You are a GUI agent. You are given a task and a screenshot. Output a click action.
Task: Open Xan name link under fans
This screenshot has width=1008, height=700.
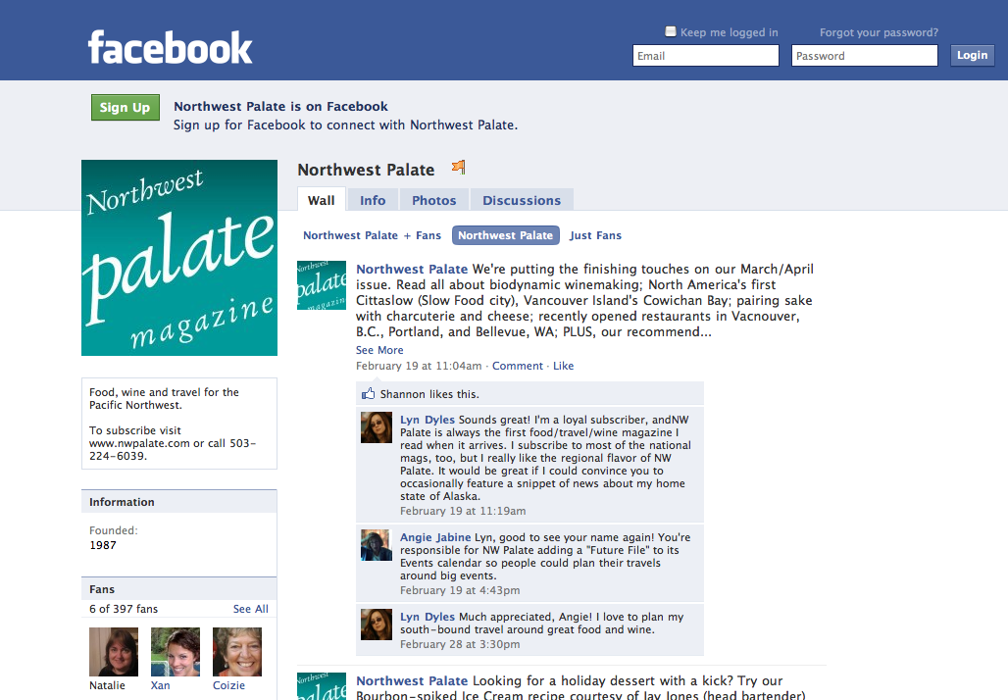point(161,685)
